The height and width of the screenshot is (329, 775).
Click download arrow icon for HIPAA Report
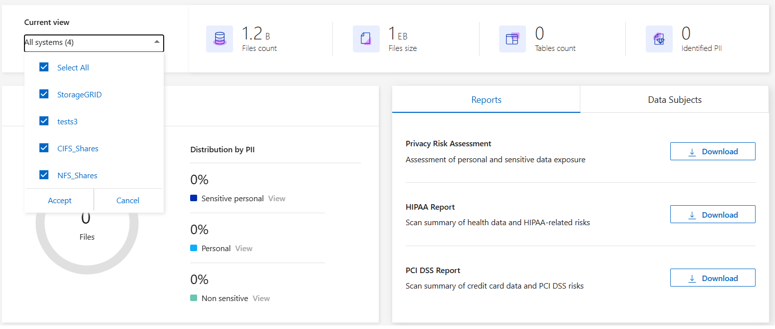(x=692, y=215)
